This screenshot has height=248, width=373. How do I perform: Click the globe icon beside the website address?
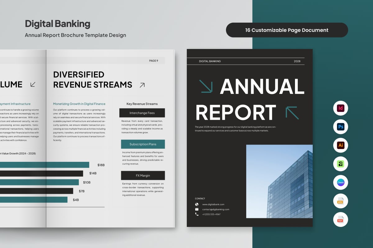[197, 205]
